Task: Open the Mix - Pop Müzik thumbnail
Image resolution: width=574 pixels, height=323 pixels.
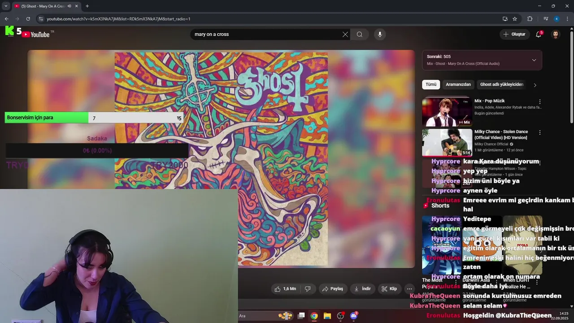Action: (x=447, y=112)
